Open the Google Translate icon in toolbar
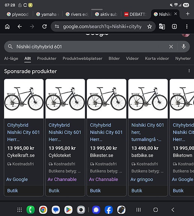Screen dimensions: 194x216 [162, 26]
